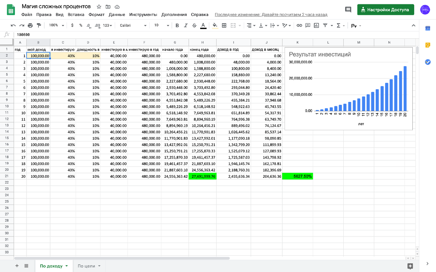Select the document title Магия сложных процентов
The width and height of the screenshot is (436, 272).
click(x=56, y=7)
